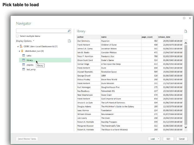Click the Leviathan Wakes cell
The width and height of the screenshot is (194, 145).
pos(121,49)
